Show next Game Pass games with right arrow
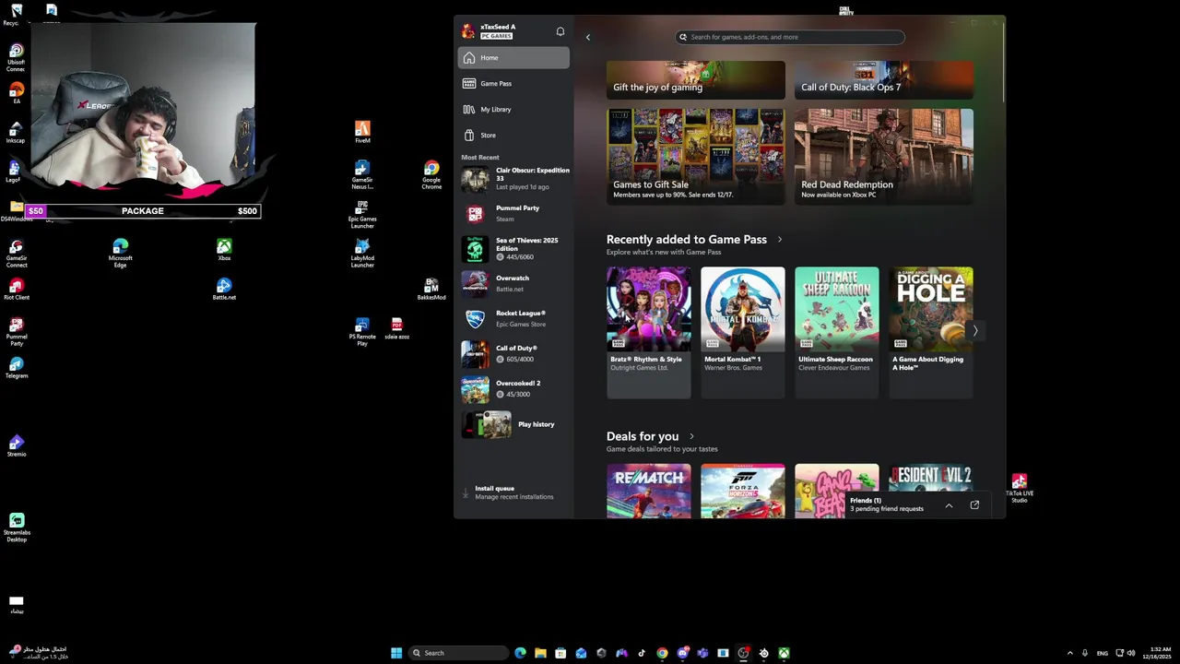 tap(975, 330)
